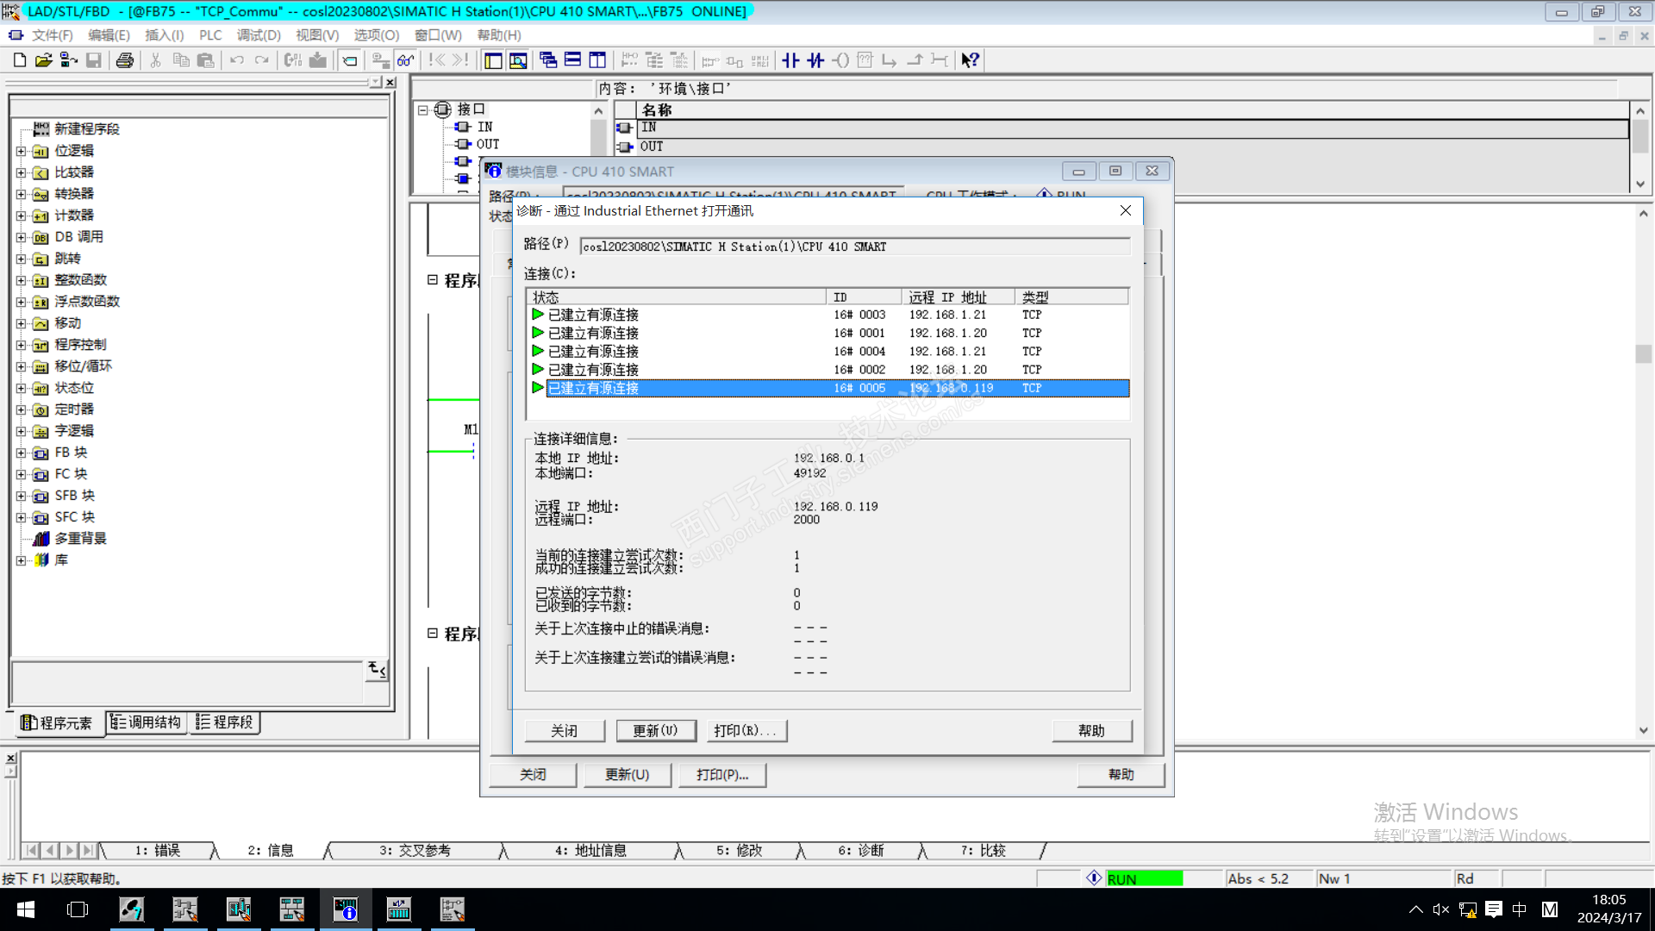Click 打印(R)... in the diagnostics dialog
The height and width of the screenshot is (931, 1655).
[746, 731]
